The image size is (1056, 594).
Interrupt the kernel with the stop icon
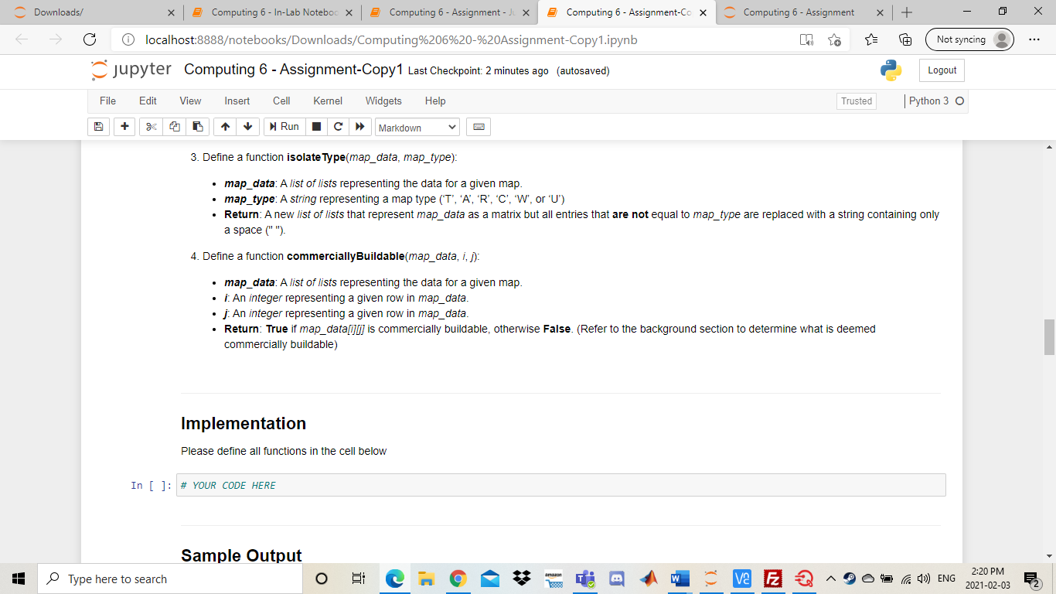point(316,126)
